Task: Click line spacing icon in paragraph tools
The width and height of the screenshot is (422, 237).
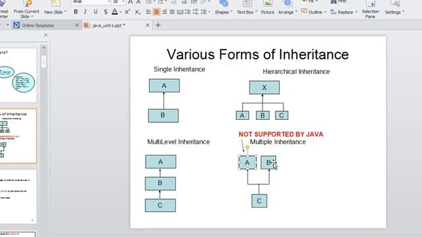Action: click(188, 12)
